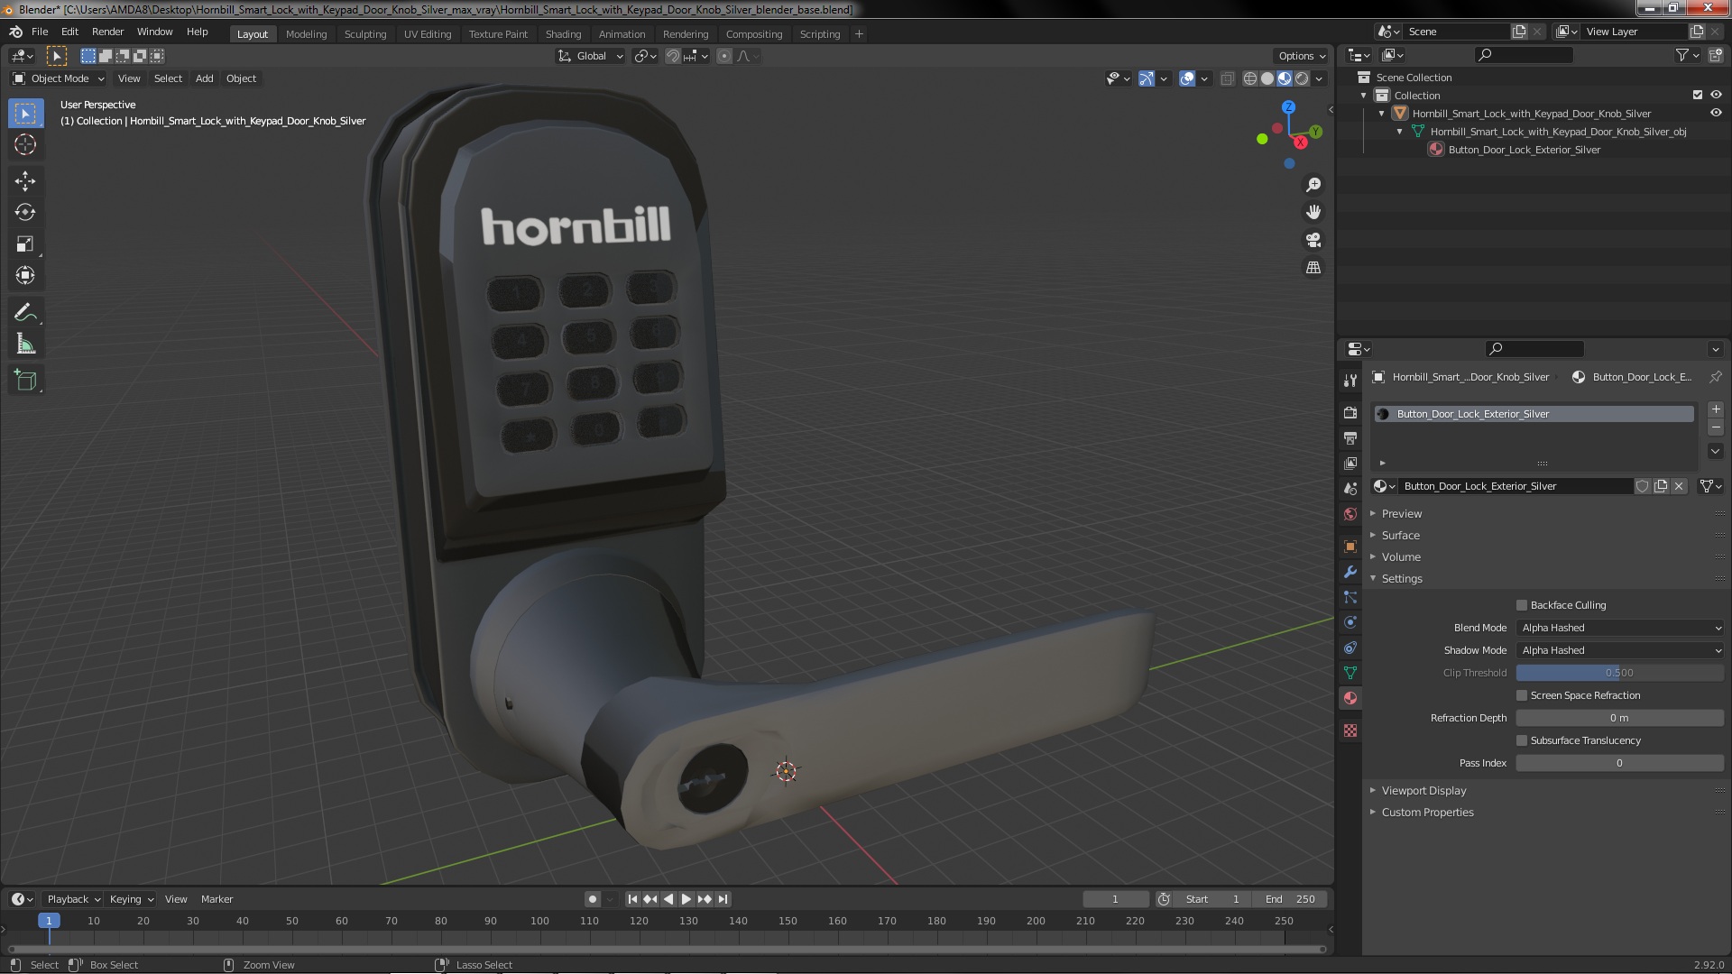
Task: Open Object Constraints properties tab
Action: pos(1350,648)
